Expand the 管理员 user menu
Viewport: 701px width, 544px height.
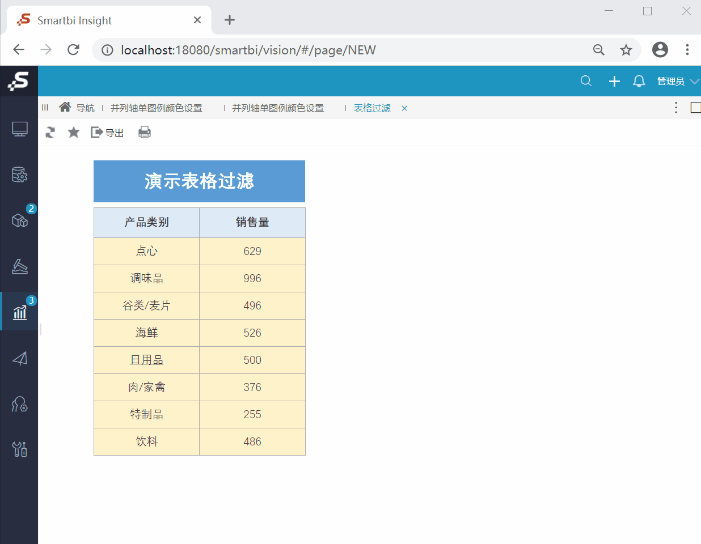pyautogui.click(x=678, y=82)
